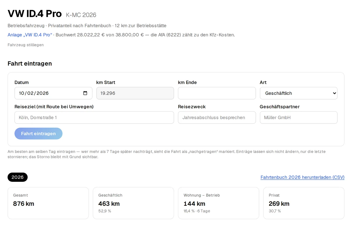Viewport: 352px width, 228px height.
Task: Click the km Ende field label
Action: point(187,83)
